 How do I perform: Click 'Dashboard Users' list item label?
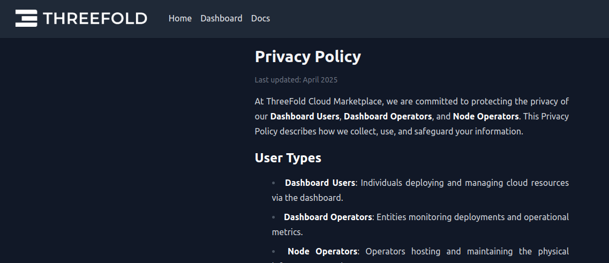(320, 183)
